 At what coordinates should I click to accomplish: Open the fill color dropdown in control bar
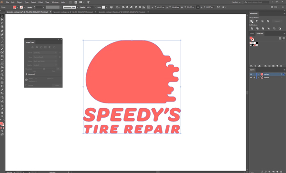18,7
